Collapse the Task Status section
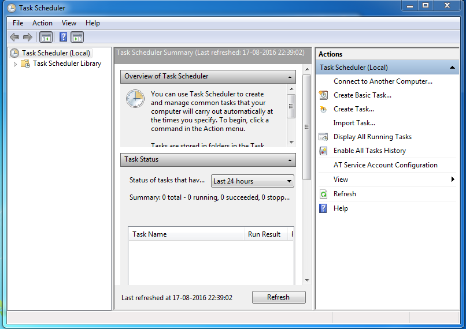This screenshot has width=466, height=329. pos(290,160)
